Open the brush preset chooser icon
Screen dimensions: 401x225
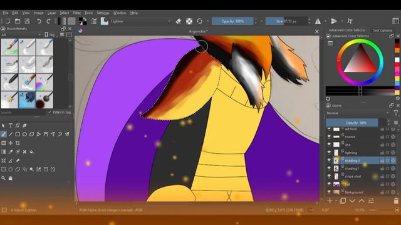tap(105, 21)
